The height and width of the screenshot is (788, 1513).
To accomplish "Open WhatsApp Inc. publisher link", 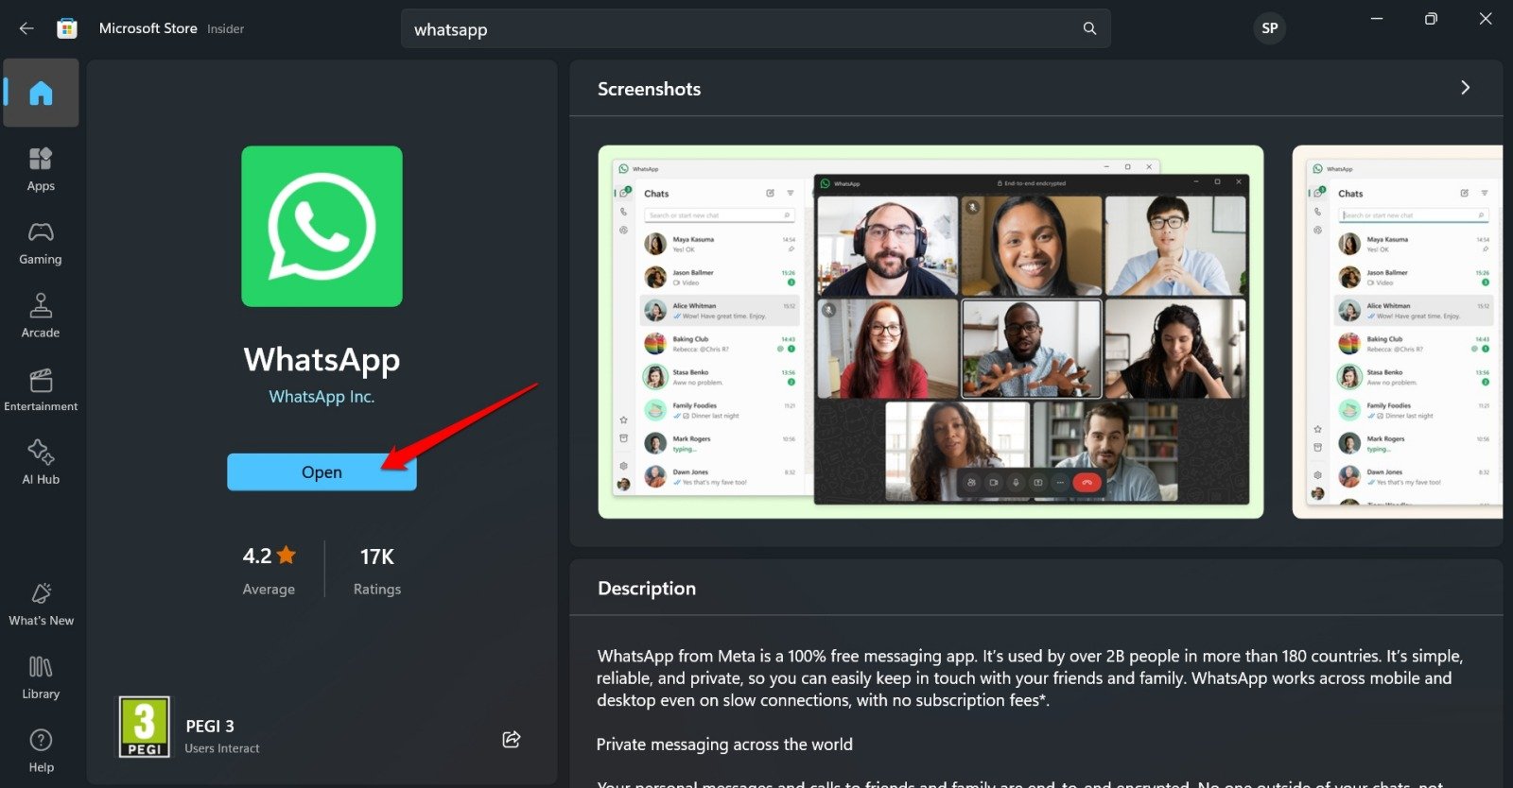I will [322, 397].
